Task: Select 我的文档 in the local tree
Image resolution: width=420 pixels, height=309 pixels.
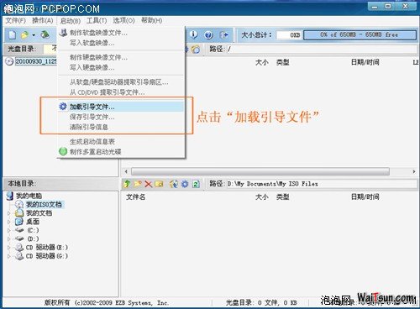Action: 39,213
